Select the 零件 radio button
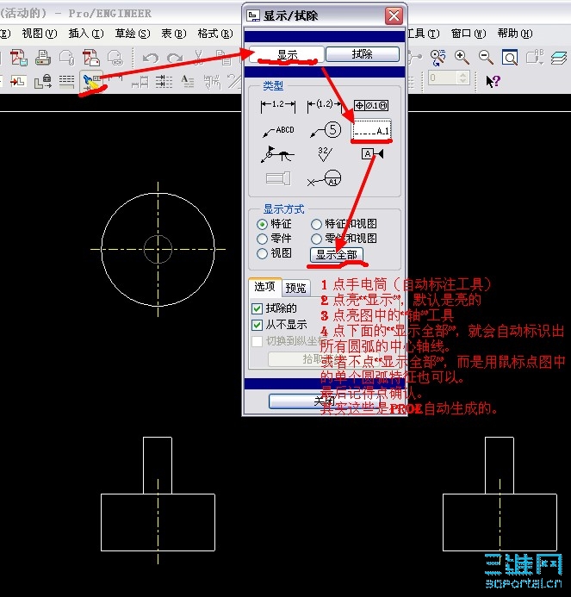Screen dimensions: 571x597 tap(262, 239)
